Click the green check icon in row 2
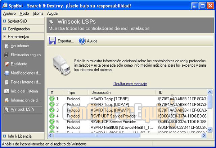Viewport: 216px width, 148px height. 52,104
